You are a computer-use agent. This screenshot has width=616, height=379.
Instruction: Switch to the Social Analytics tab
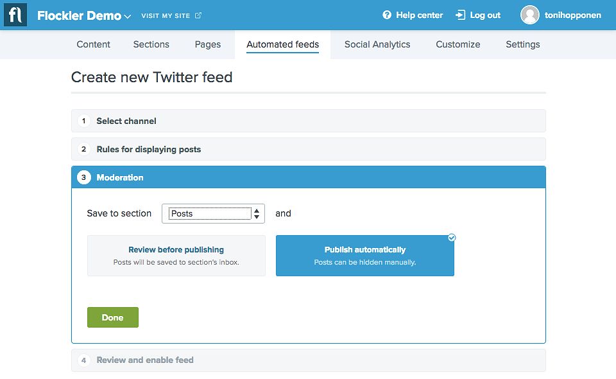(377, 44)
